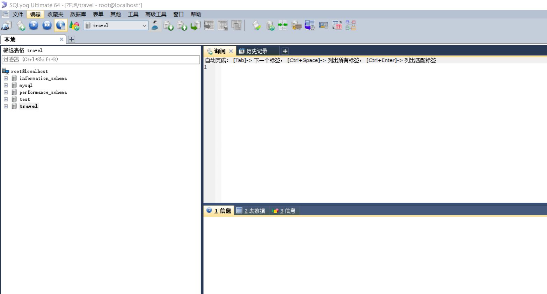Add a new query tab with plus button
Viewport: 547px width, 294px height.
(x=285, y=51)
